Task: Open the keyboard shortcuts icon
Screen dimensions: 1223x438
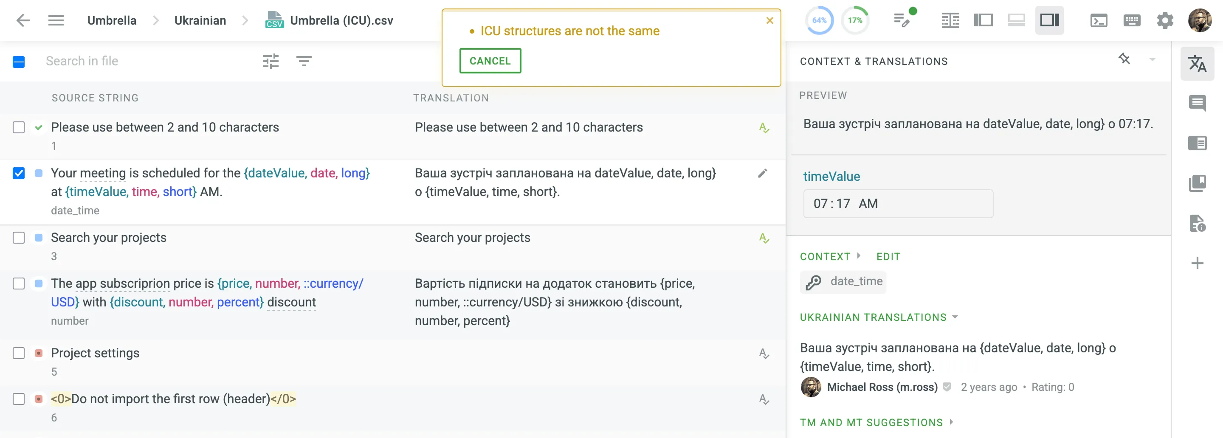Action: pyautogui.click(x=1132, y=20)
